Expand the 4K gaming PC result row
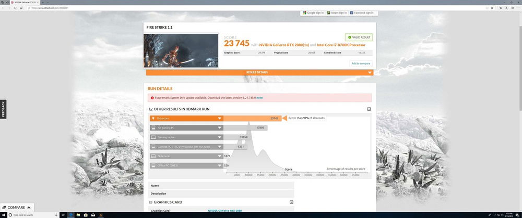Screen dimensions: 522x218 [x=220, y=127]
